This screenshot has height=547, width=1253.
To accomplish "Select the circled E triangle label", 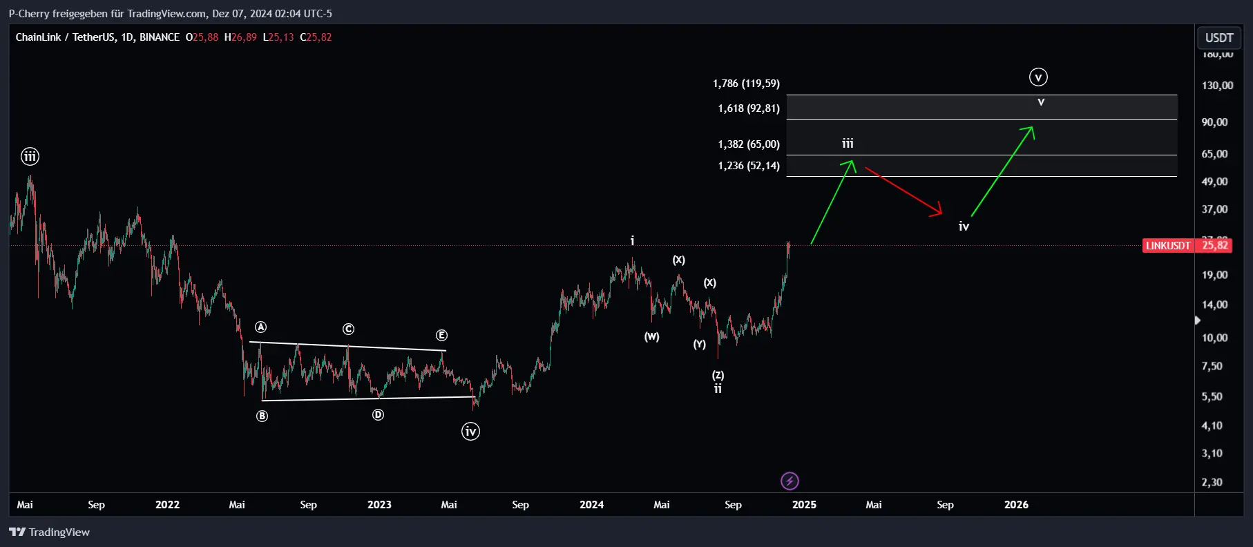I will pyautogui.click(x=441, y=335).
